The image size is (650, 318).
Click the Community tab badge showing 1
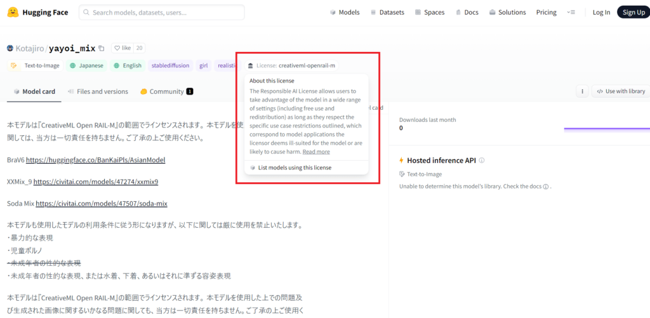coord(189,91)
